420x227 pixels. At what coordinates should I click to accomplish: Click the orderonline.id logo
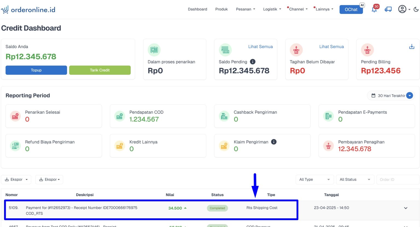click(28, 10)
